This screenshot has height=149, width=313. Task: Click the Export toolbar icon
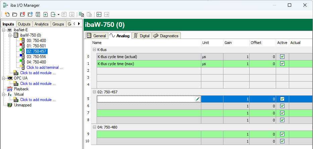53,14
